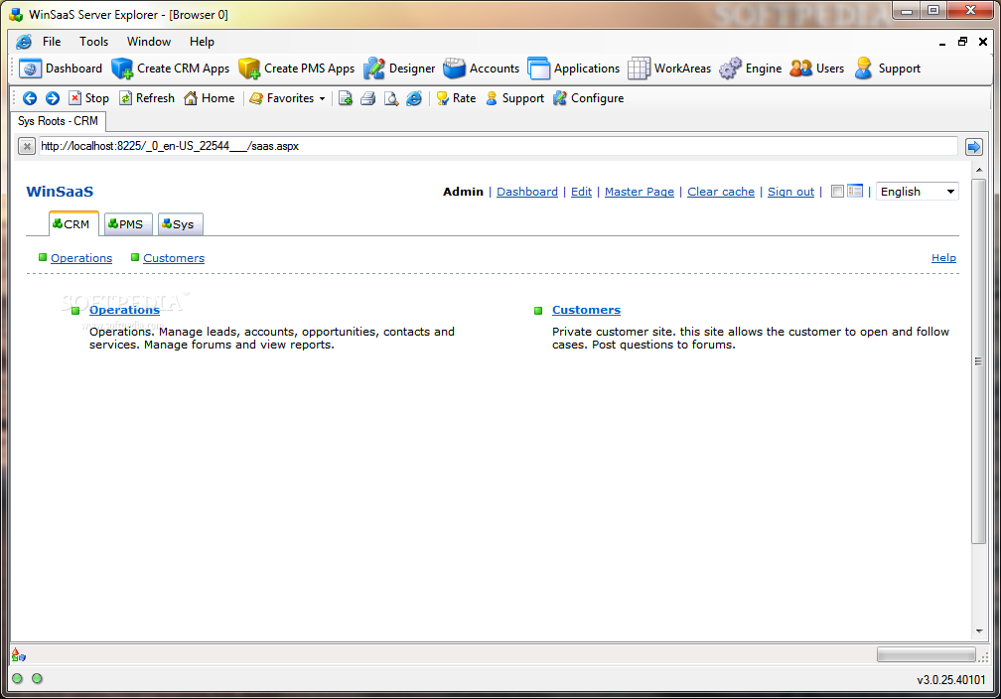The width and height of the screenshot is (1001, 699).
Task: Click the Master Page link
Action: coord(640,192)
